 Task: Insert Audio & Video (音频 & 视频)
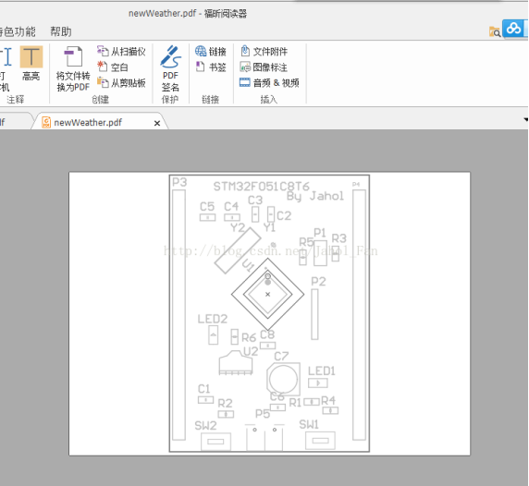click(x=269, y=82)
